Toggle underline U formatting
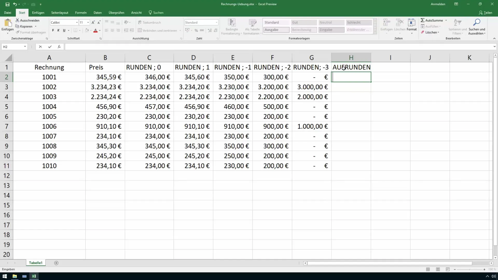This screenshot has height=280, width=498. (64, 30)
